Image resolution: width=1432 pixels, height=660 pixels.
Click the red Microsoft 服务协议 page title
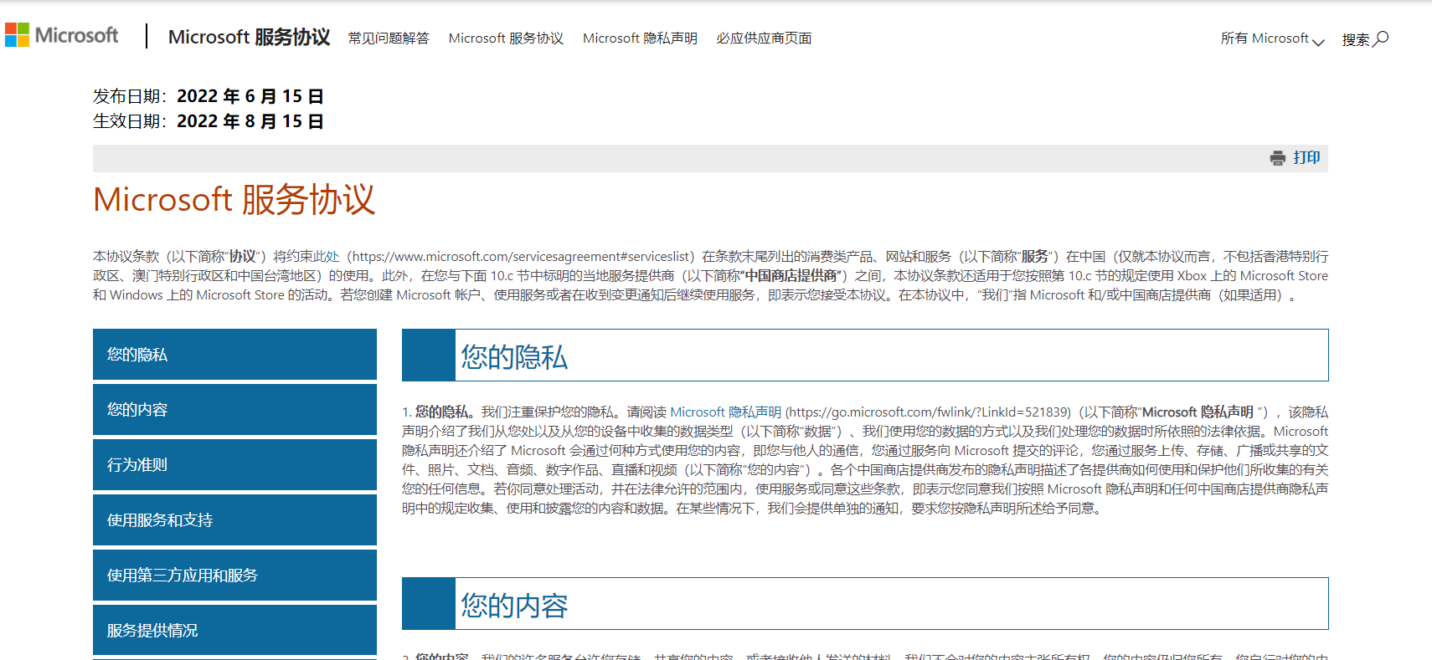pyautogui.click(x=234, y=200)
